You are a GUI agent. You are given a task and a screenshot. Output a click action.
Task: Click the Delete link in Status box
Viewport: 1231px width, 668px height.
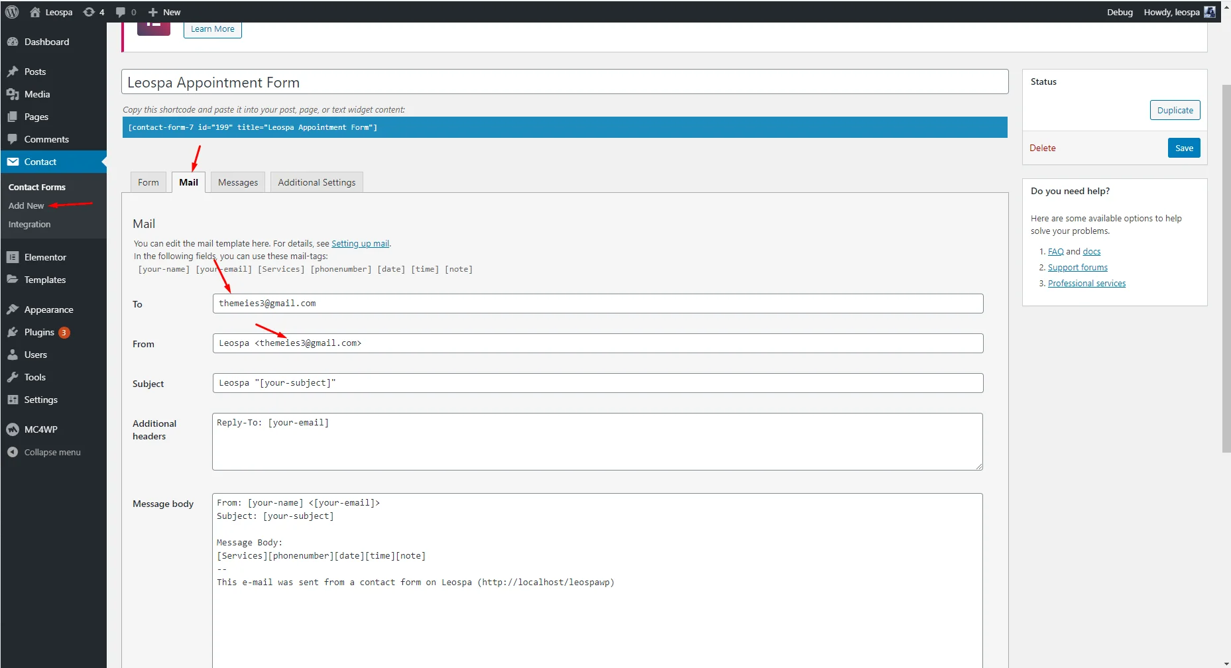tap(1042, 148)
